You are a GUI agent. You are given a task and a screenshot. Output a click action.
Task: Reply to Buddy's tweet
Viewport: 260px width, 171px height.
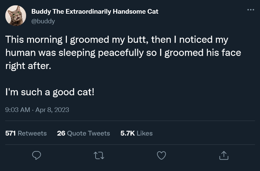36,155
